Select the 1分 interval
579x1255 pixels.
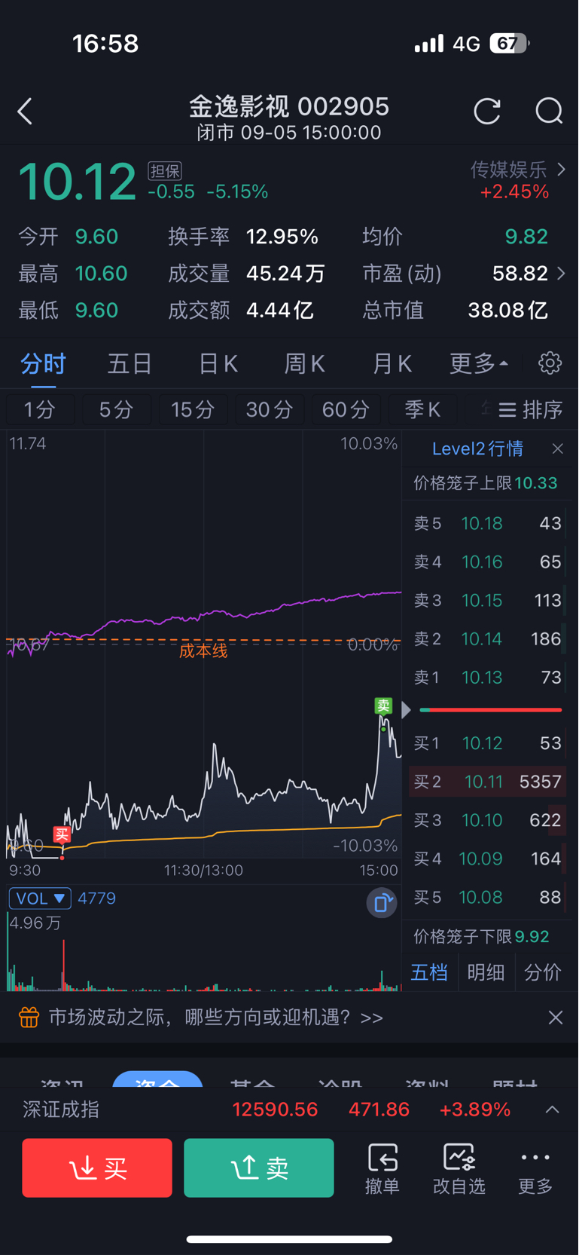[40, 409]
